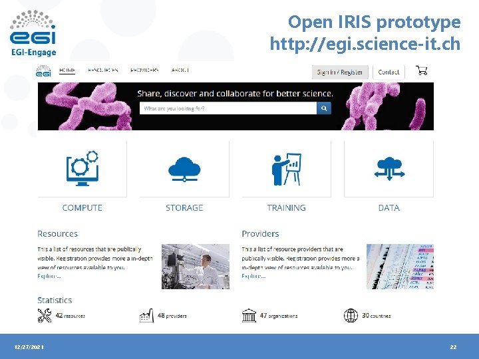This screenshot has height=359, width=479.
Task: Click the Contact button
Action: tap(389, 72)
